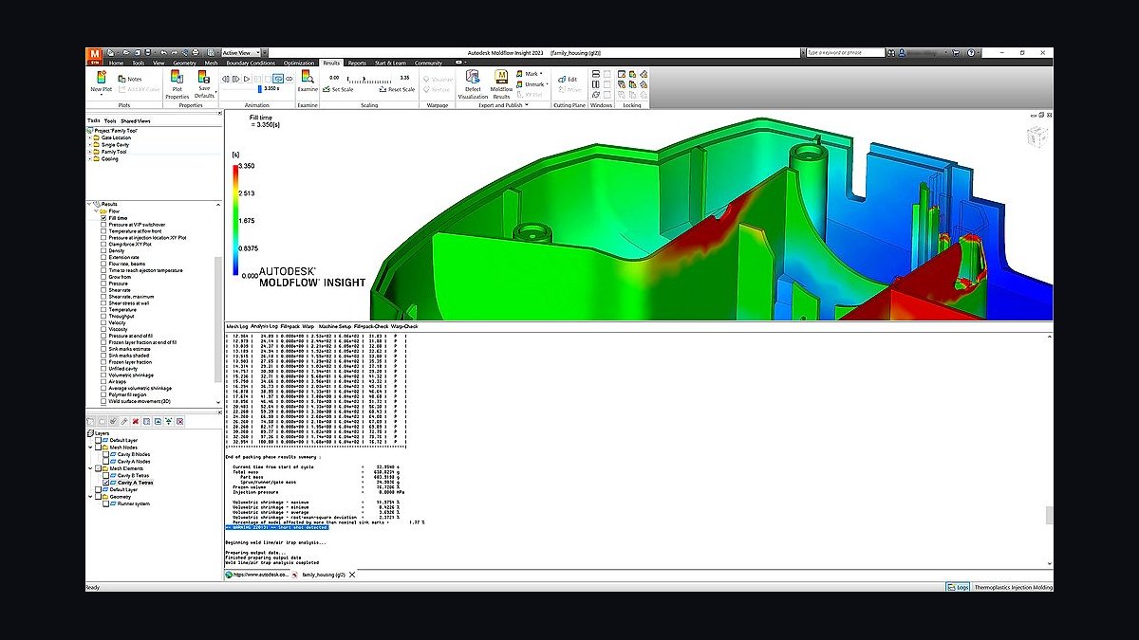Viewport: 1139px width, 640px height.
Task: Click the red delete layer icon
Action: click(135, 421)
